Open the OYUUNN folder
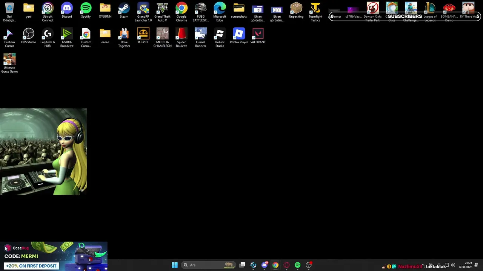 105,11
